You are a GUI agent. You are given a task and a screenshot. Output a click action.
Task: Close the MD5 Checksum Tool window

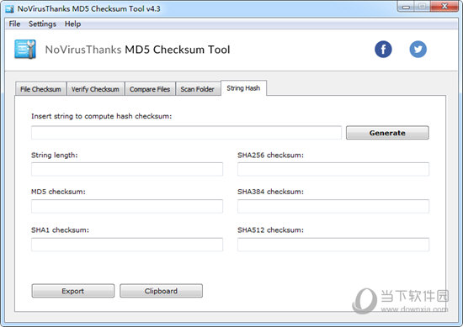(x=444, y=7)
